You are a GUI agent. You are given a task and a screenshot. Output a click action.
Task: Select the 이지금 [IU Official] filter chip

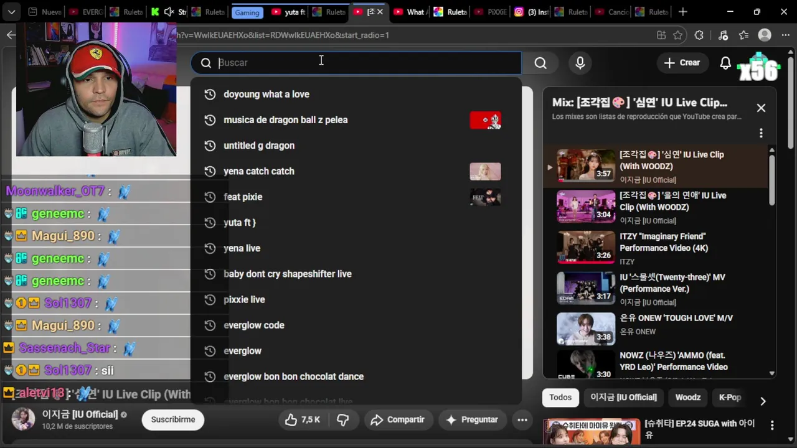[x=623, y=398]
